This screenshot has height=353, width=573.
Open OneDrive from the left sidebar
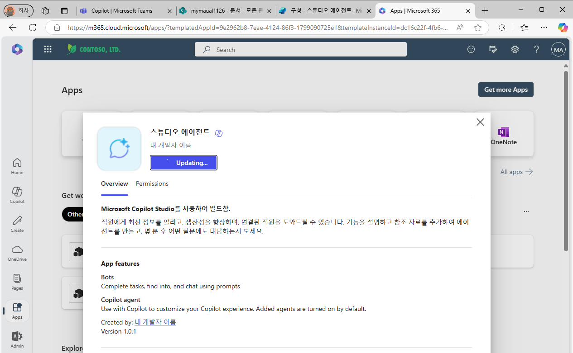17,253
